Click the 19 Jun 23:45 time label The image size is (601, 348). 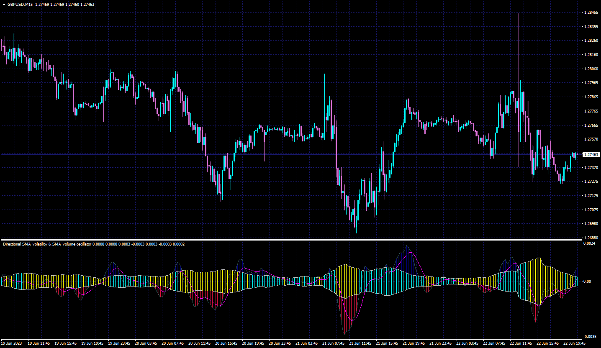(119, 343)
